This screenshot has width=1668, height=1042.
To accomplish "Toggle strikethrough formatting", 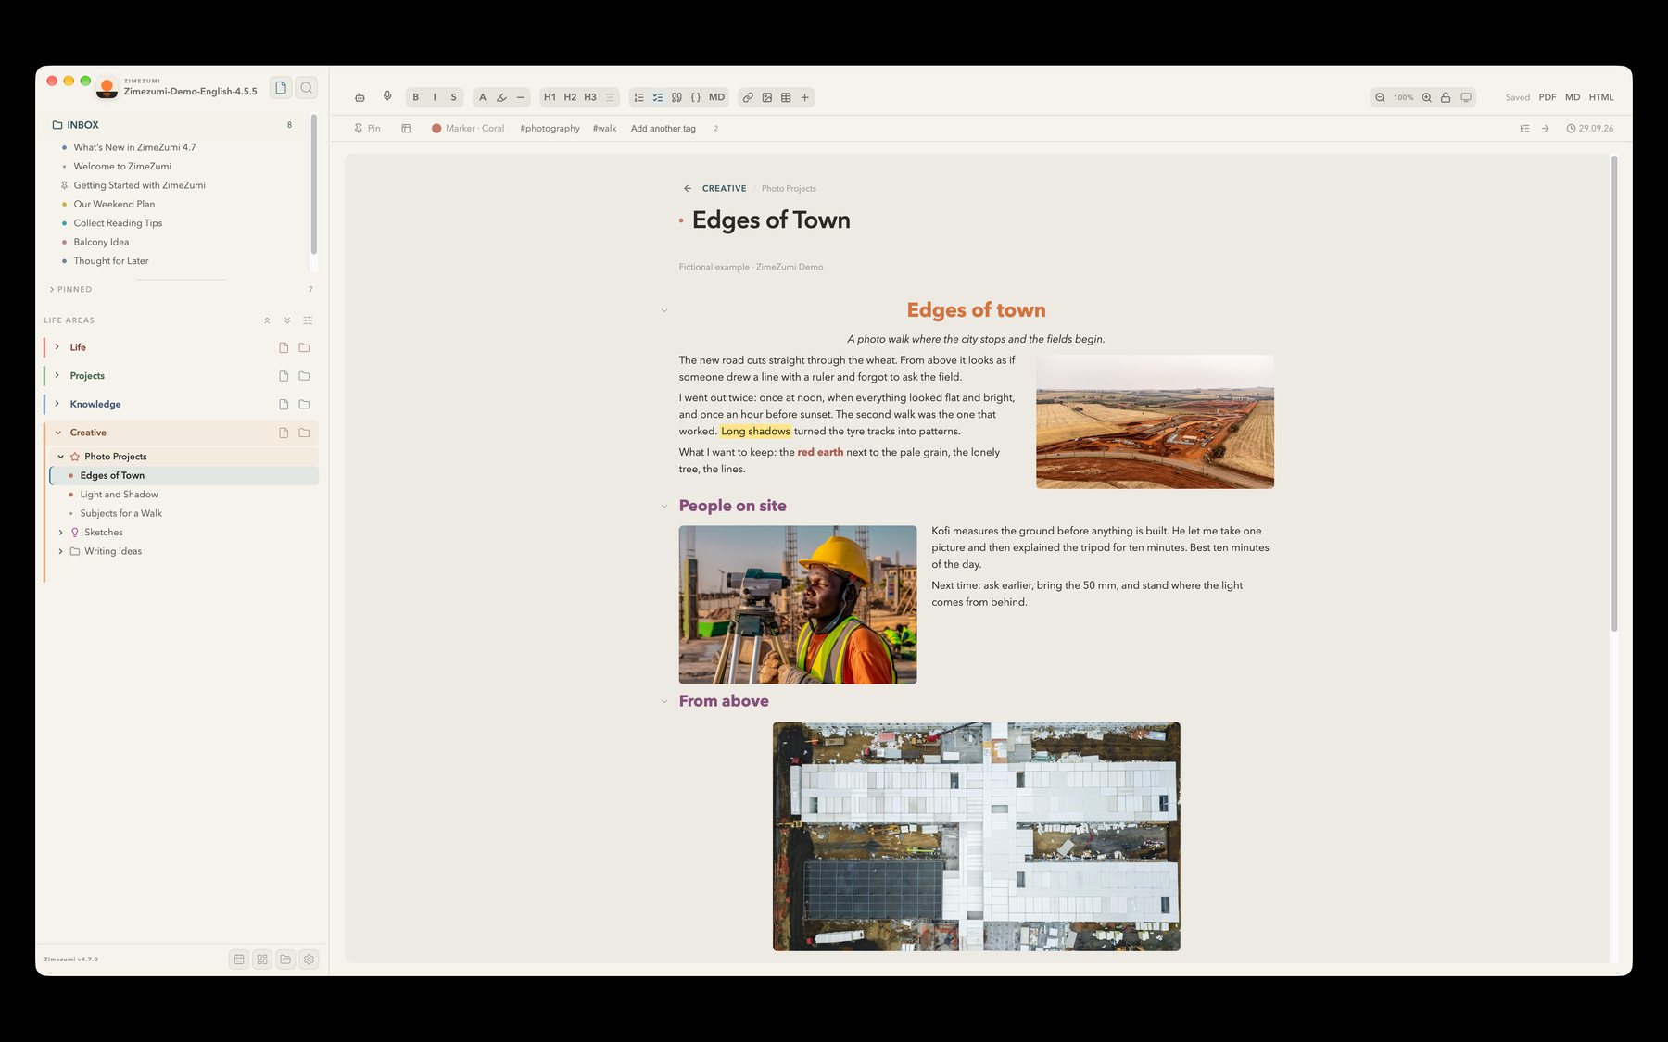I will point(453,97).
